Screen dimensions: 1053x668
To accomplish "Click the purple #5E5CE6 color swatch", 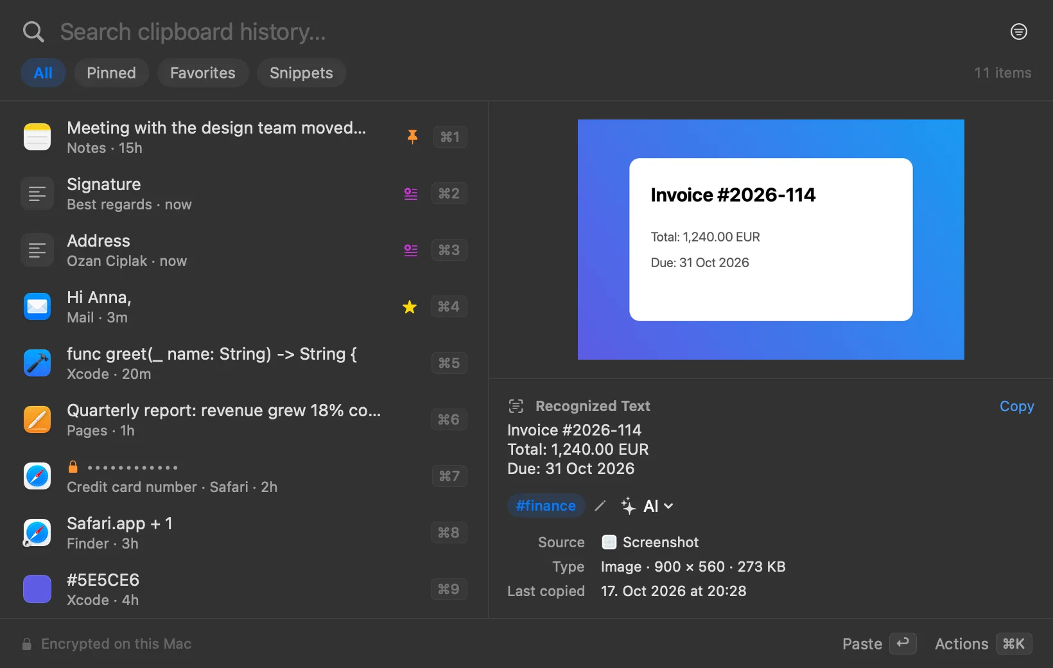I will tap(37, 589).
